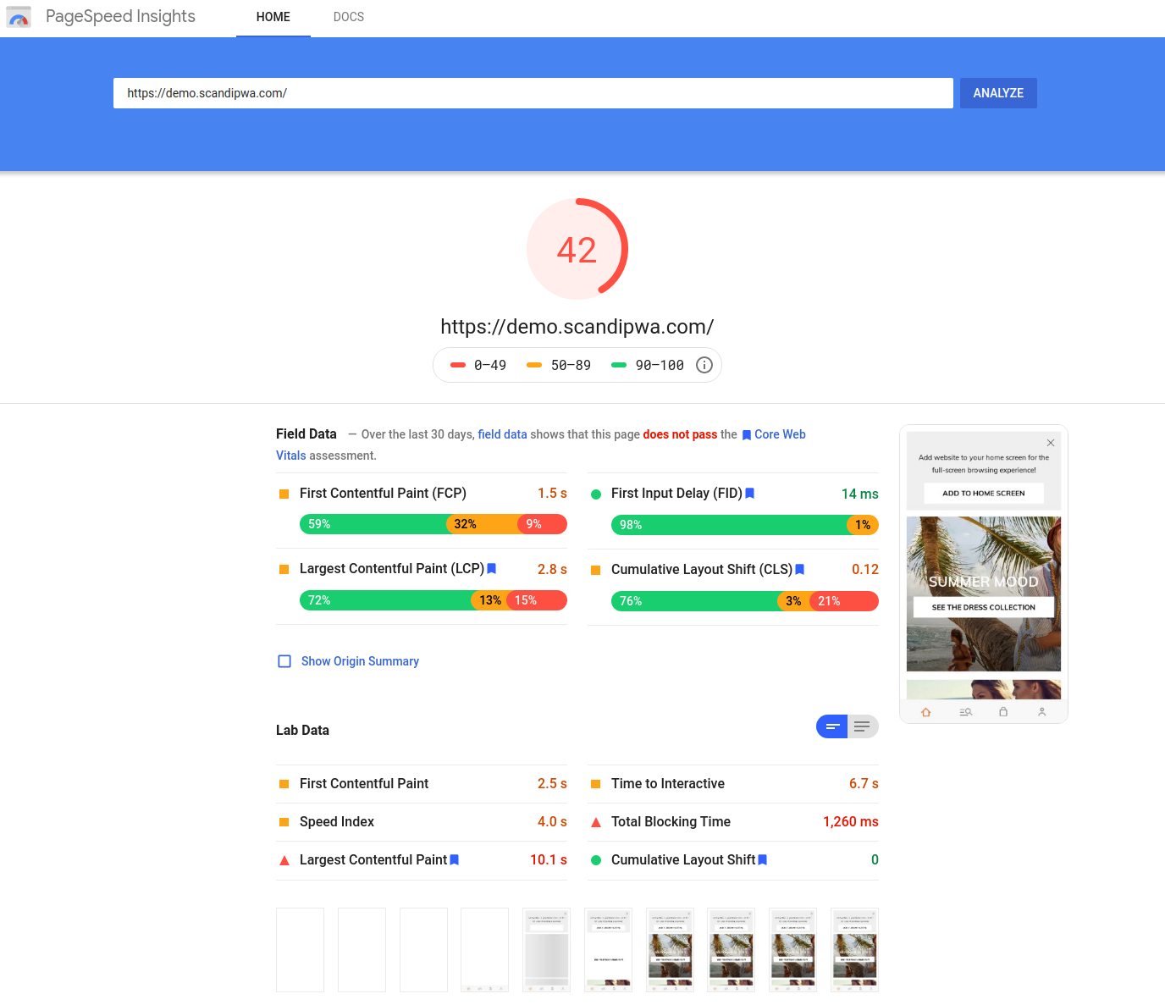Dismiss the add-to-home-screen card with its X
Viewport: 1165px width, 1005px height.
pyautogui.click(x=1050, y=443)
